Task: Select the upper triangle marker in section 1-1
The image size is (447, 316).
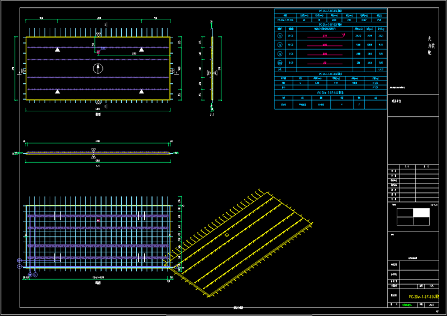Action: tap(93, 150)
